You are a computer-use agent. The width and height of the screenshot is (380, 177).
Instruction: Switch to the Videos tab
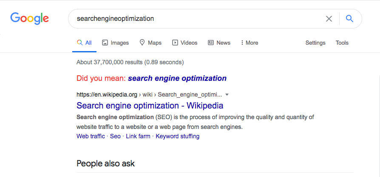tap(184, 43)
